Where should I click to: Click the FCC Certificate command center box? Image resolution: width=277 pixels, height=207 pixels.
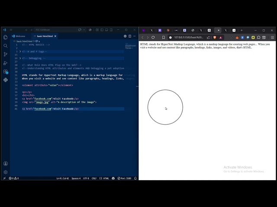point(55,30)
